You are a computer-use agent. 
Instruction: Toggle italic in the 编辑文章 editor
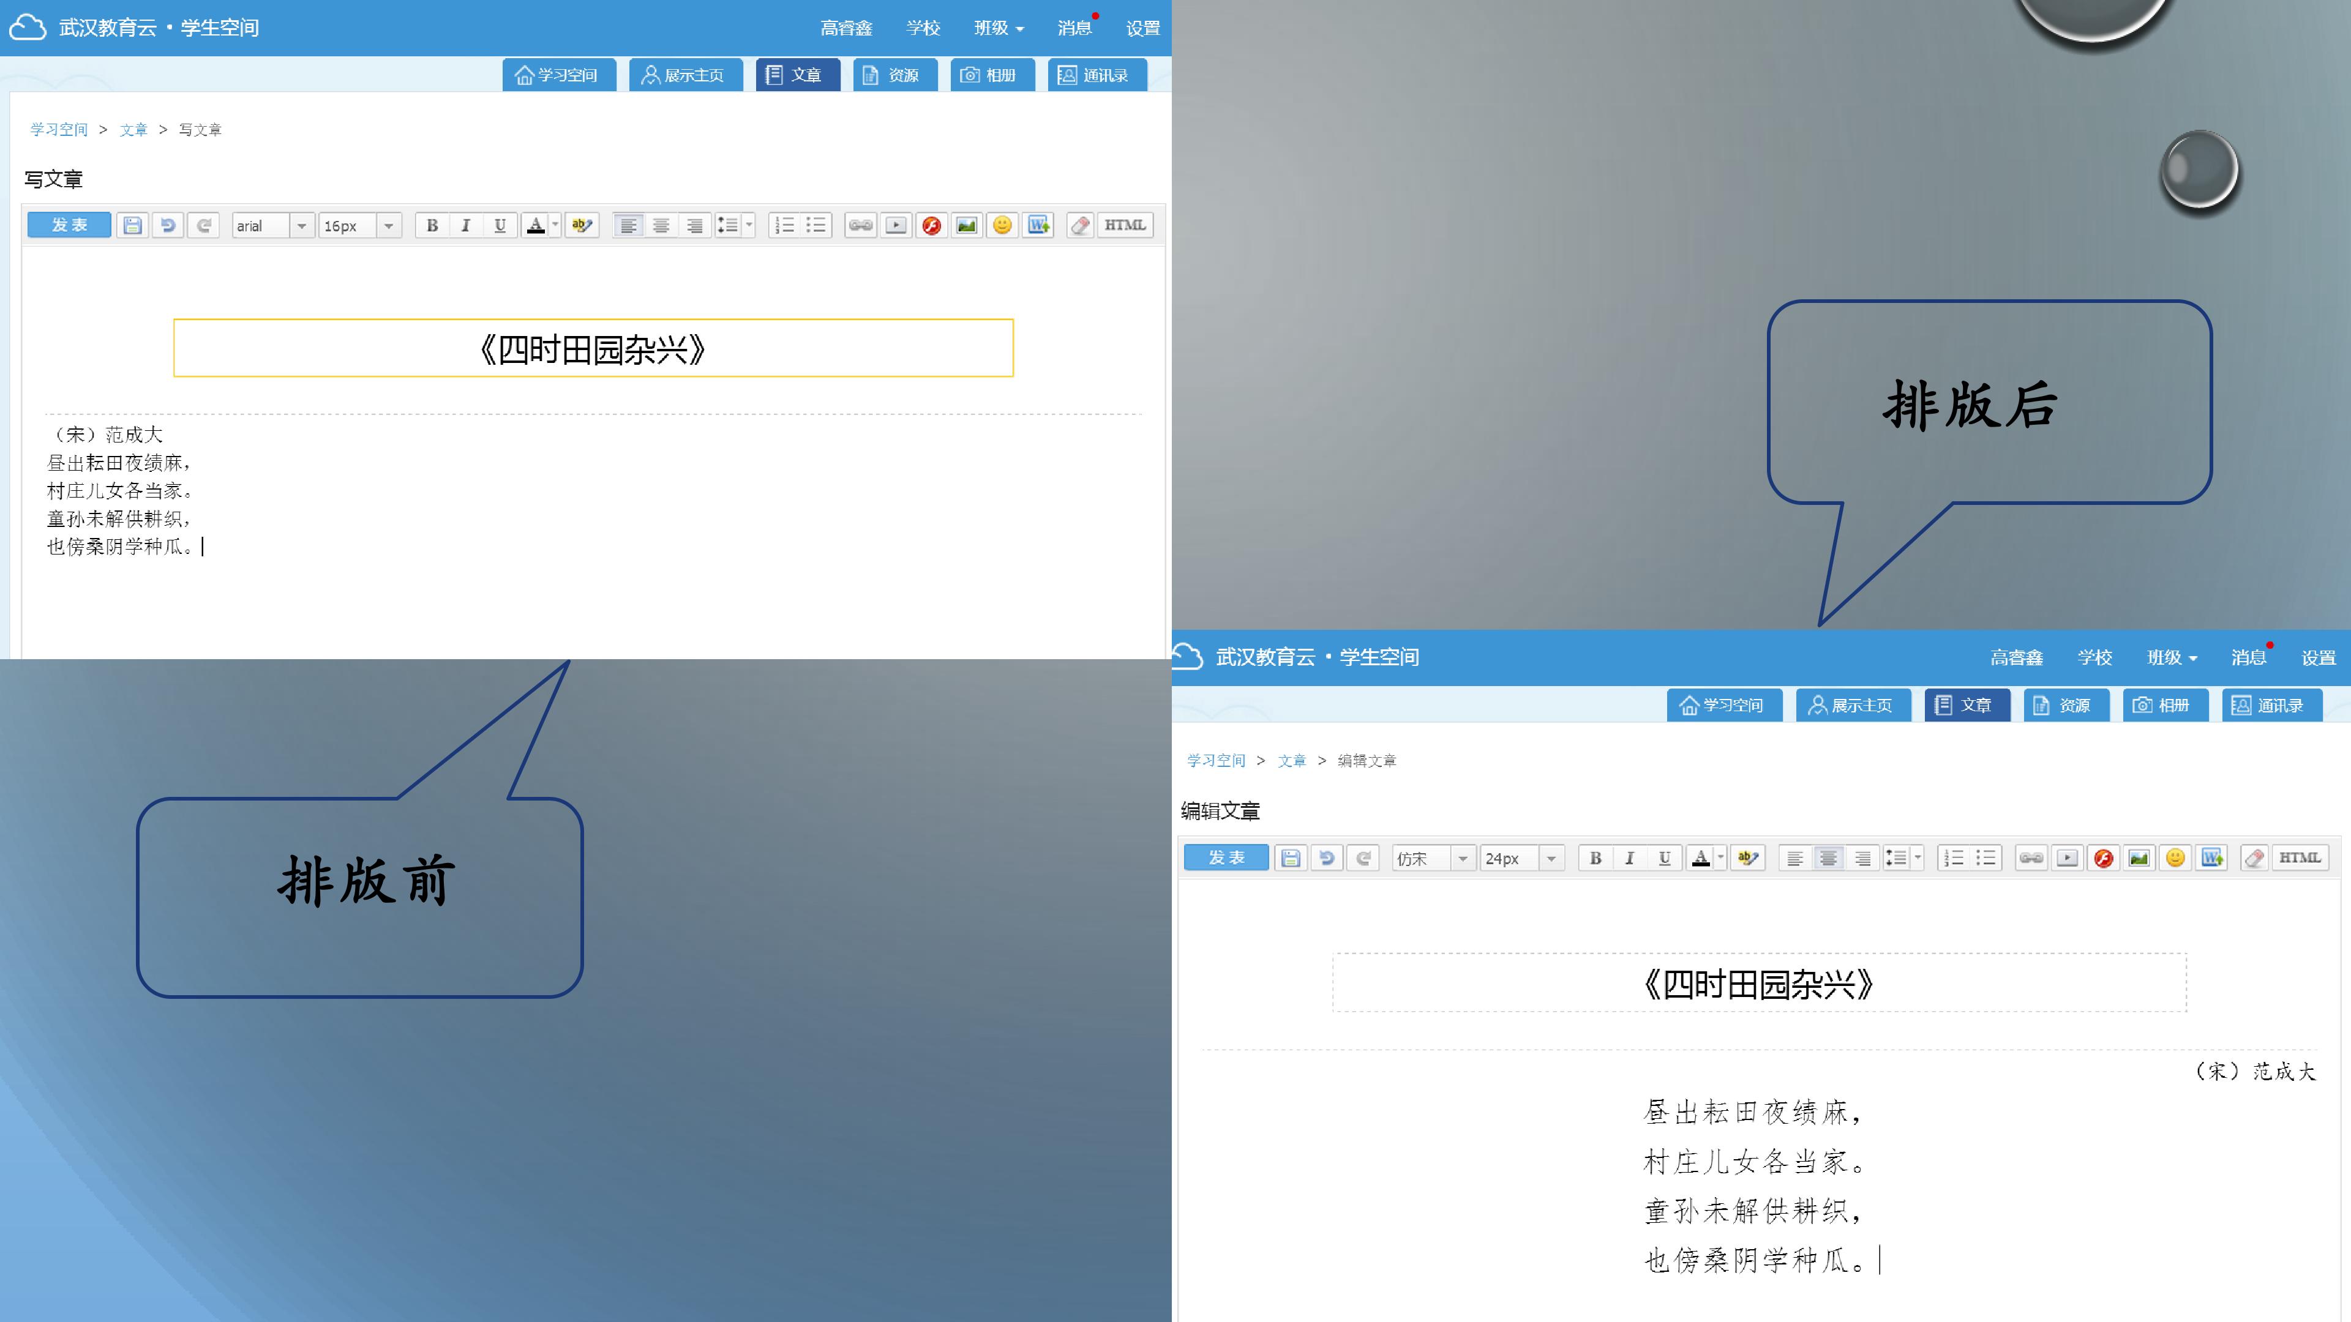[x=1629, y=857]
